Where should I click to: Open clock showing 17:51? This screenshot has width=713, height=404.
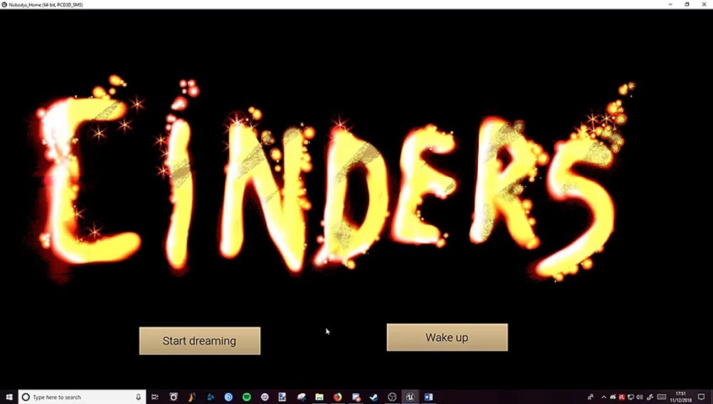(x=682, y=397)
